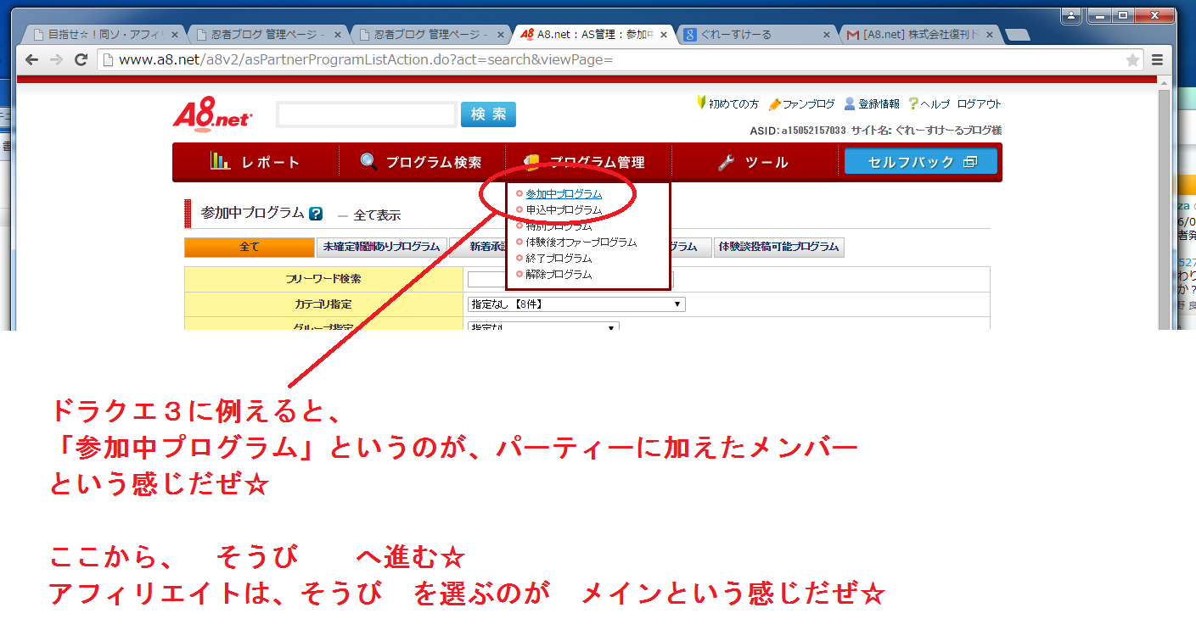Bookmark this page with the star icon
Screen dimensions: 1196x630
pos(1132,59)
